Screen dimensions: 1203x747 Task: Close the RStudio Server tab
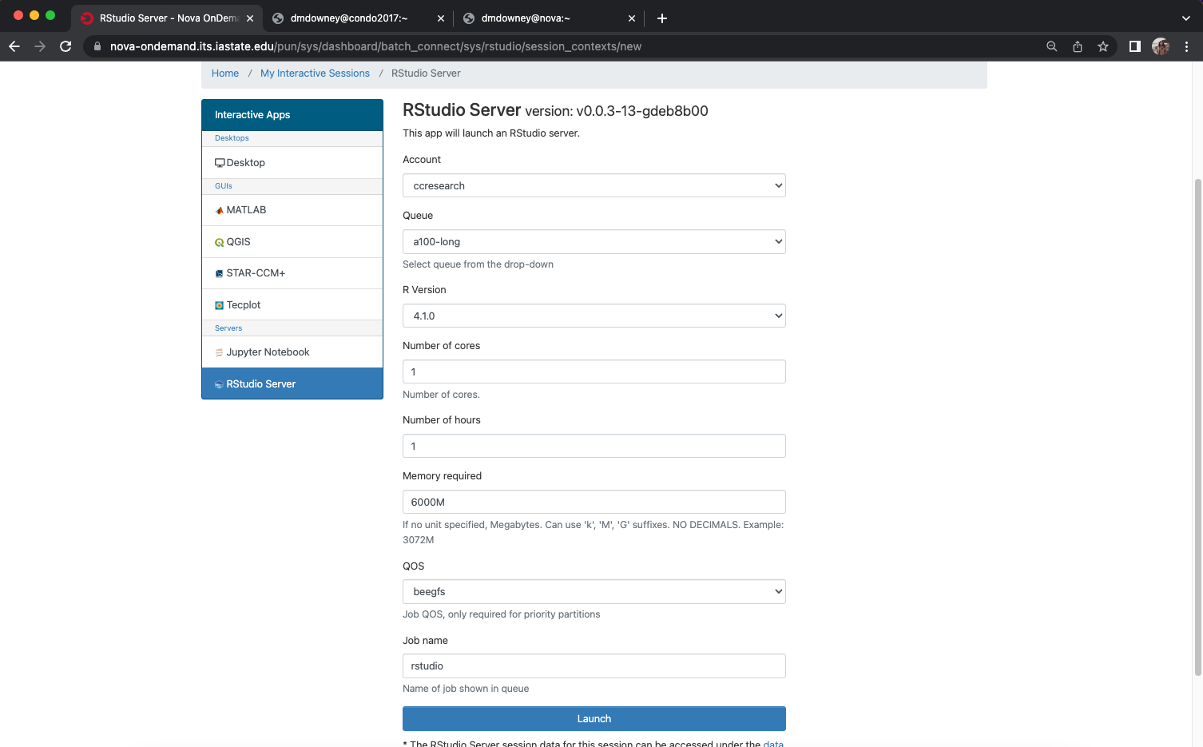coord(250,18)
